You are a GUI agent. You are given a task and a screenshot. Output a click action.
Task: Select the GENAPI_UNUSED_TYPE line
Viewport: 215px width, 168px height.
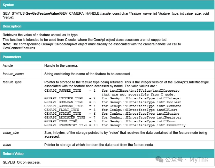pos(112,91)
